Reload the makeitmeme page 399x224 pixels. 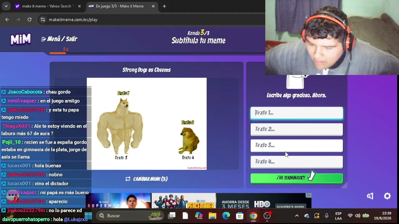29,20
